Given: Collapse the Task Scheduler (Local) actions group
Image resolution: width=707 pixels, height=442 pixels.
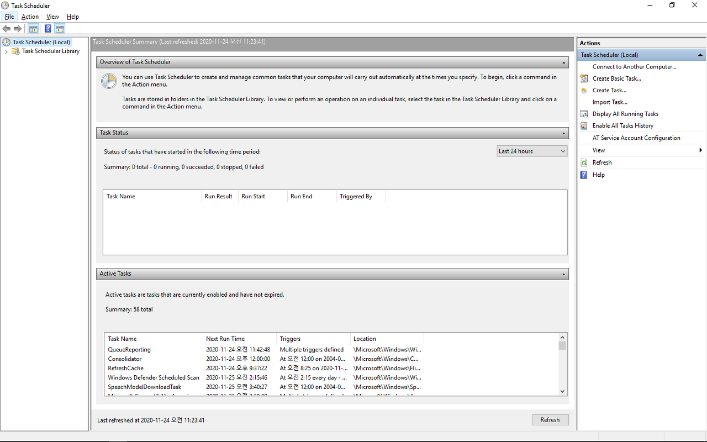Looking at the screenshot, I should click(x=700, y=55).
